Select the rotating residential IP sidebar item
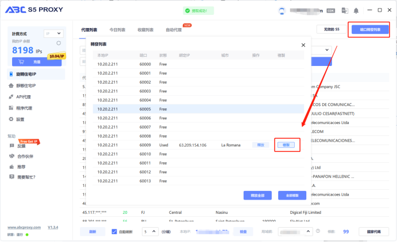Viewport: 397px width, 242px height. (x=36, y=74)
